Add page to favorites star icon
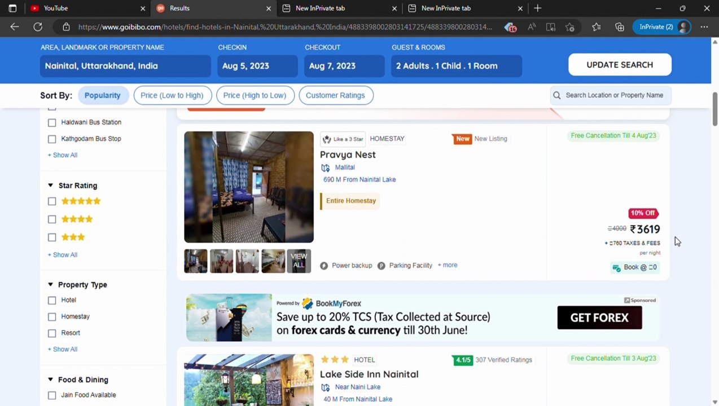This screenshot has height=406, width=719. point(570,27)
